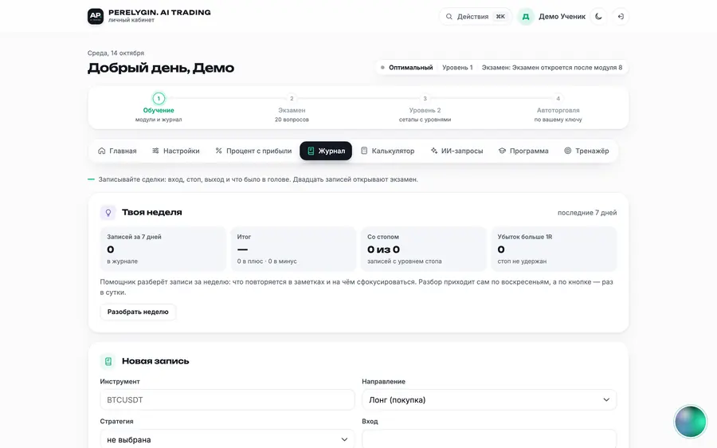This screenshot has width=717, height=448.
Task: Click step 1 circle Обучение
Action: pyautogui.click(x=159, y=98)
